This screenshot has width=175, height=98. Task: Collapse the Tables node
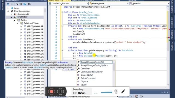(14, 20)
